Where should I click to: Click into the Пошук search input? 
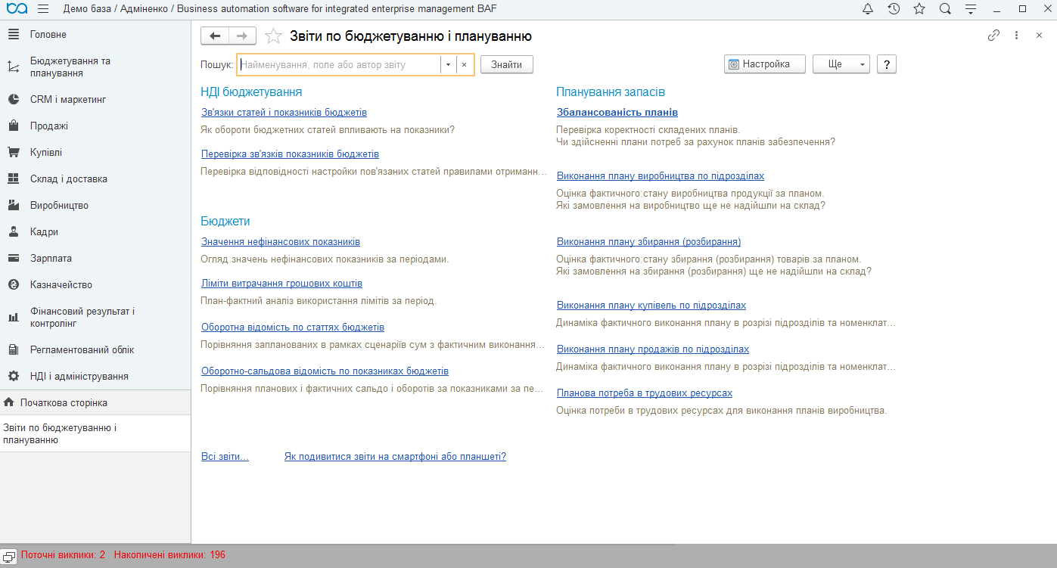tap(339, 65)
